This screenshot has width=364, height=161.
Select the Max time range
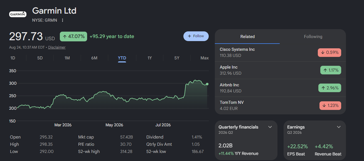coord(205,58)
